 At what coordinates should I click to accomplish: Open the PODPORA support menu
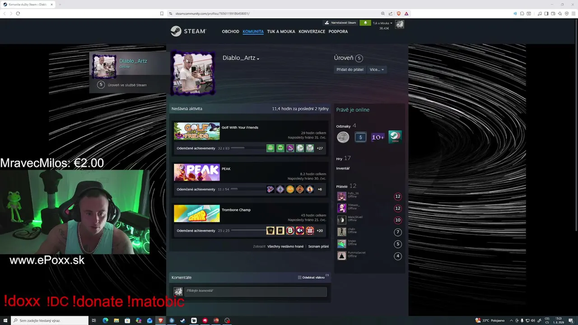(338, 32)
